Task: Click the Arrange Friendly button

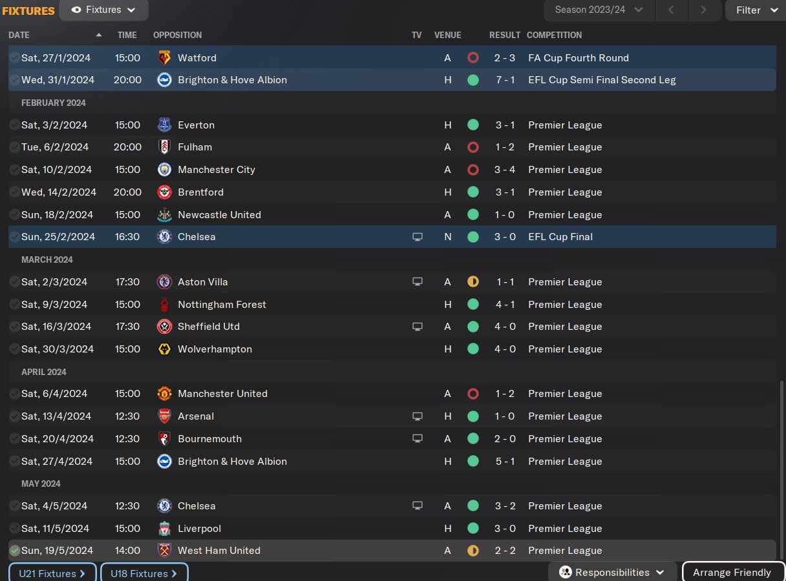Action: (732, 573)
